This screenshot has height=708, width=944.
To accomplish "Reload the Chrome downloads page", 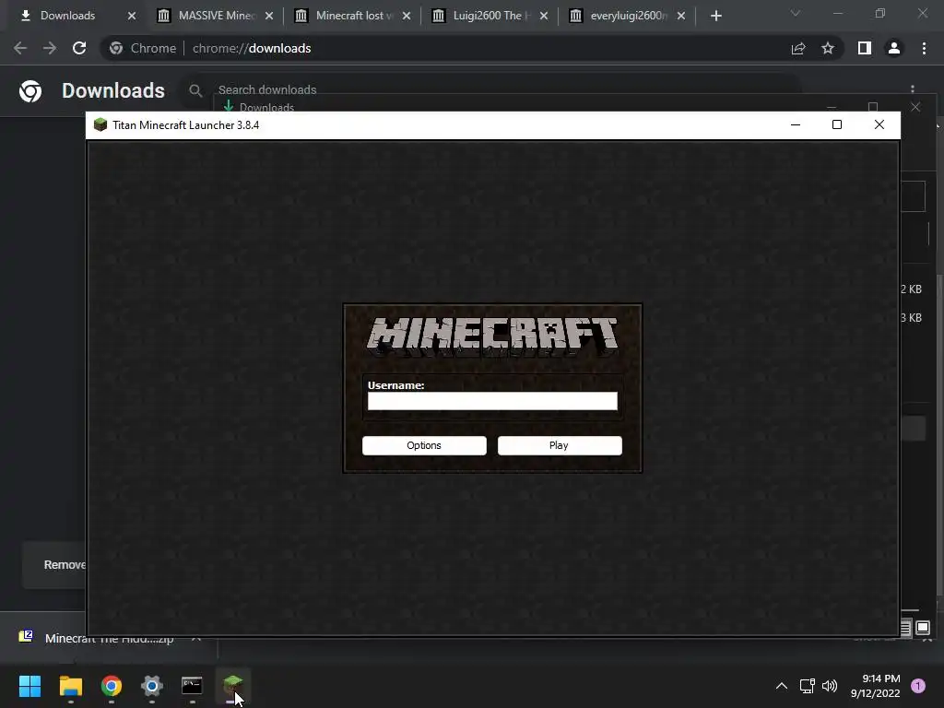I will click(x=79, y=48).
